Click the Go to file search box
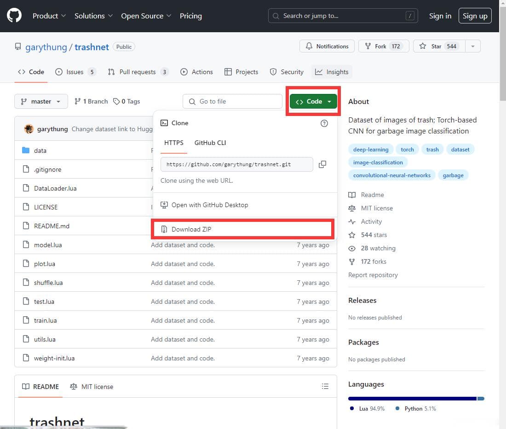The width and height of the screenshot is (506, 429). tap(232, 101)
